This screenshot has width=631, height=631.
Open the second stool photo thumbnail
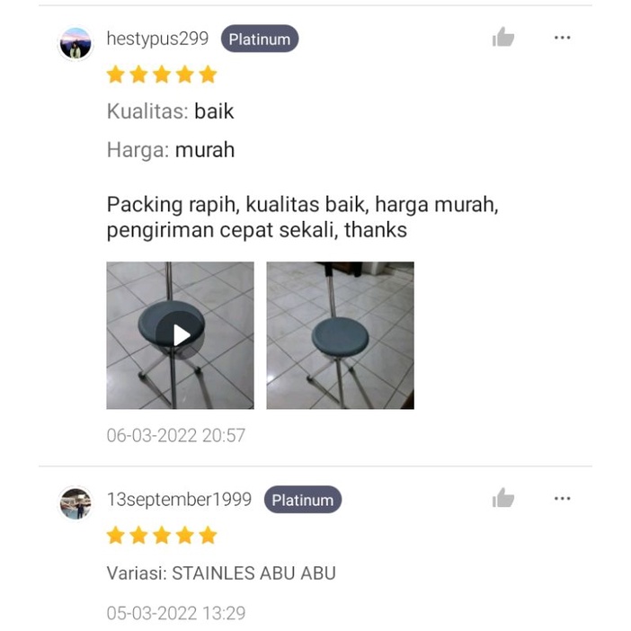pos(340,335)
